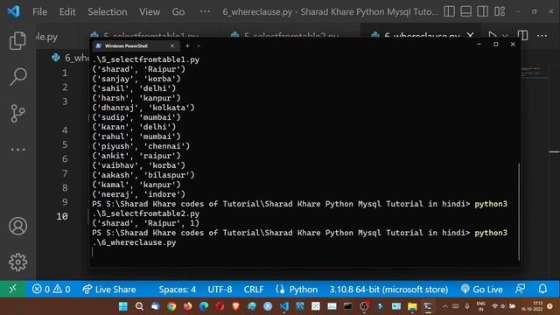Click the PowerShell window vertical scrollbar

pos(519,212)
